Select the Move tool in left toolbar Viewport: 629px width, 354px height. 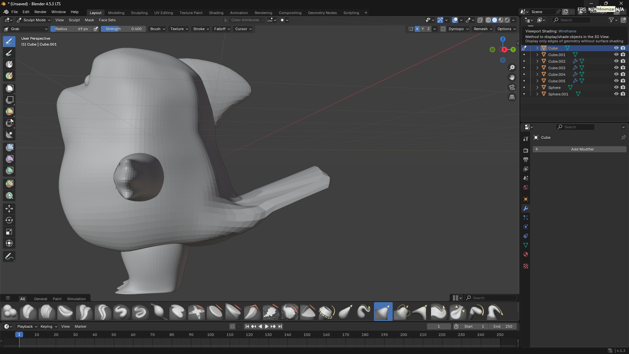(9, 209)
